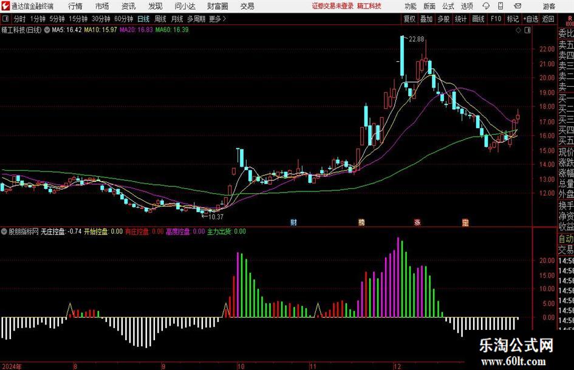The image size is (574, 370).
Task: Open the 问小达 menu
Action: coord(185,6)
